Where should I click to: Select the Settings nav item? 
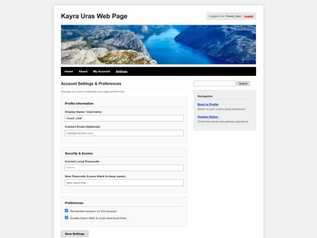pos(122,72)
